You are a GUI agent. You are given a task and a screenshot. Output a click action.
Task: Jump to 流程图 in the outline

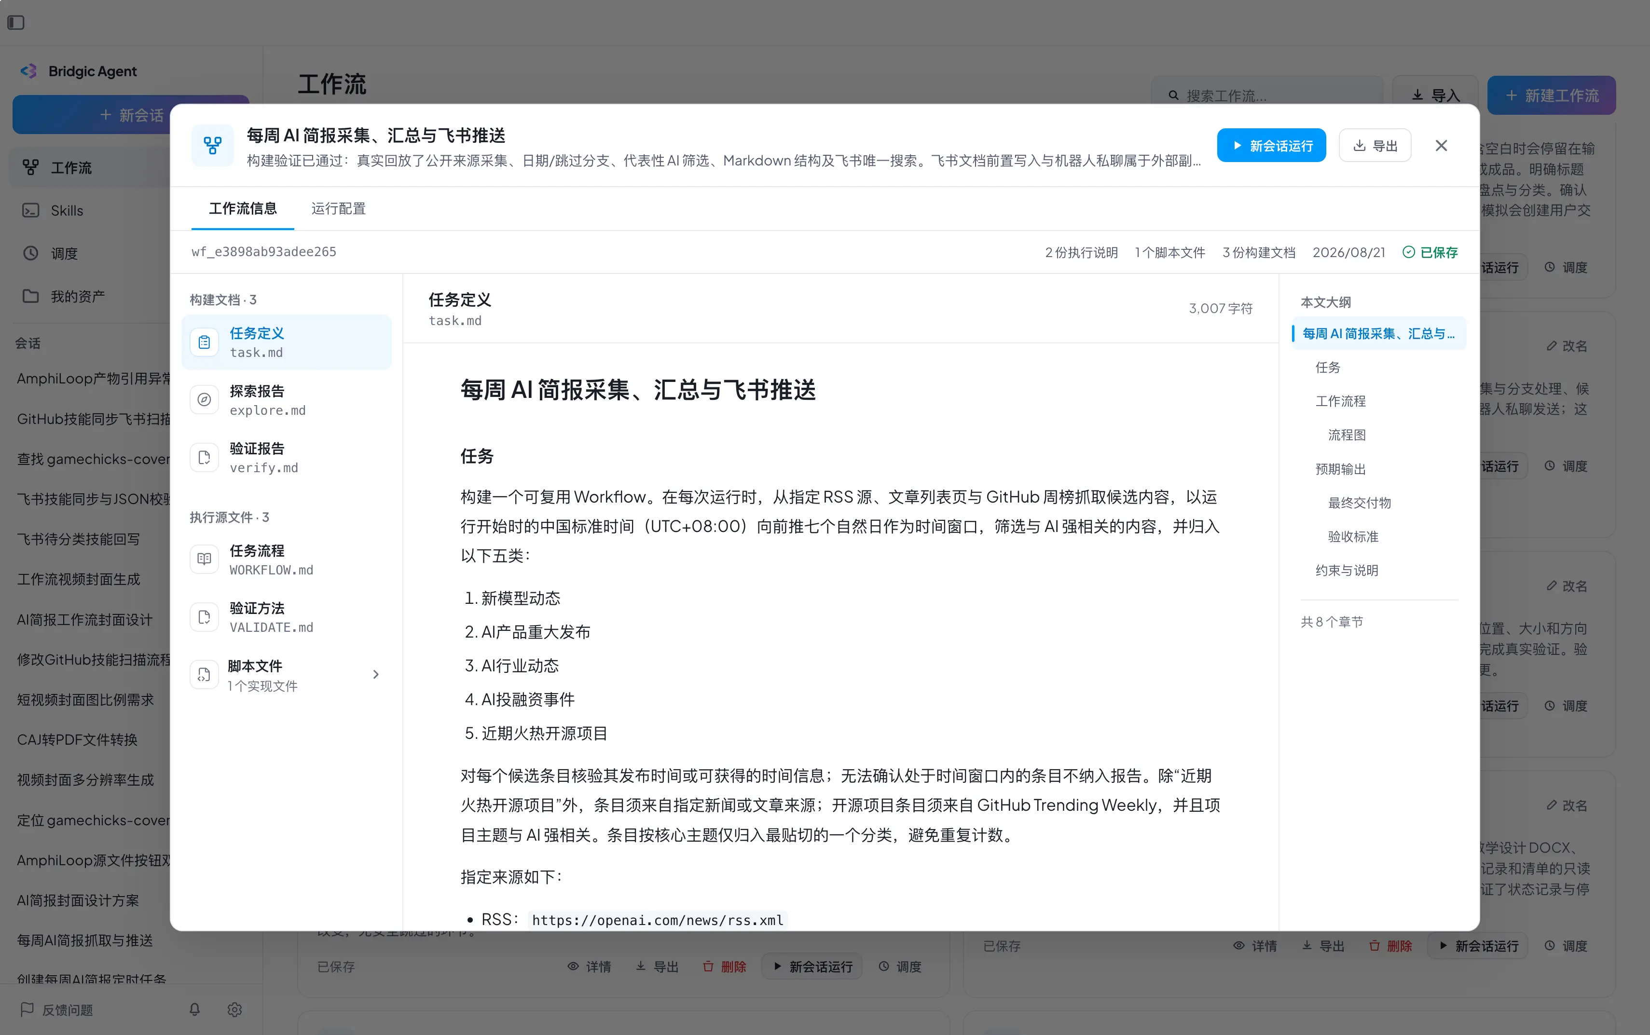pyautogui.click(x=1346, y=435)
